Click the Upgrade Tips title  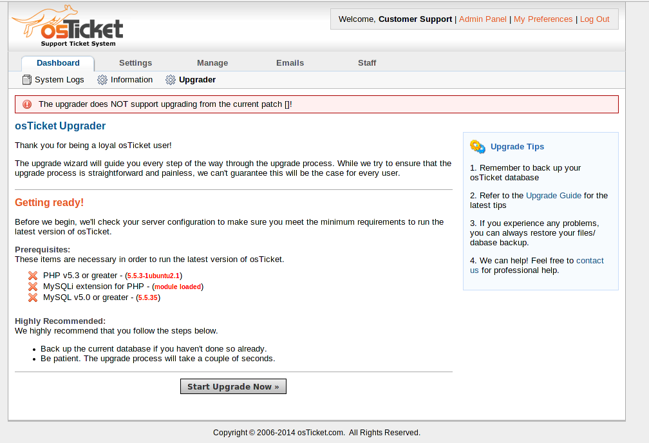pyautogui.click(x=517, y=147)
